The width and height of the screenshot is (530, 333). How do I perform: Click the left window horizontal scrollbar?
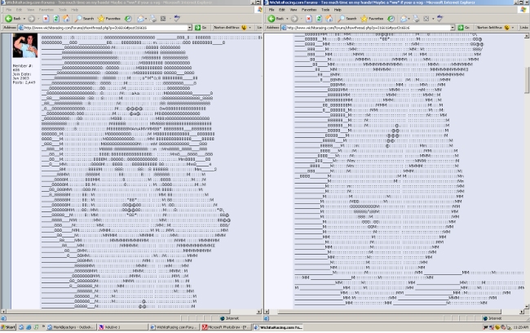131,311
